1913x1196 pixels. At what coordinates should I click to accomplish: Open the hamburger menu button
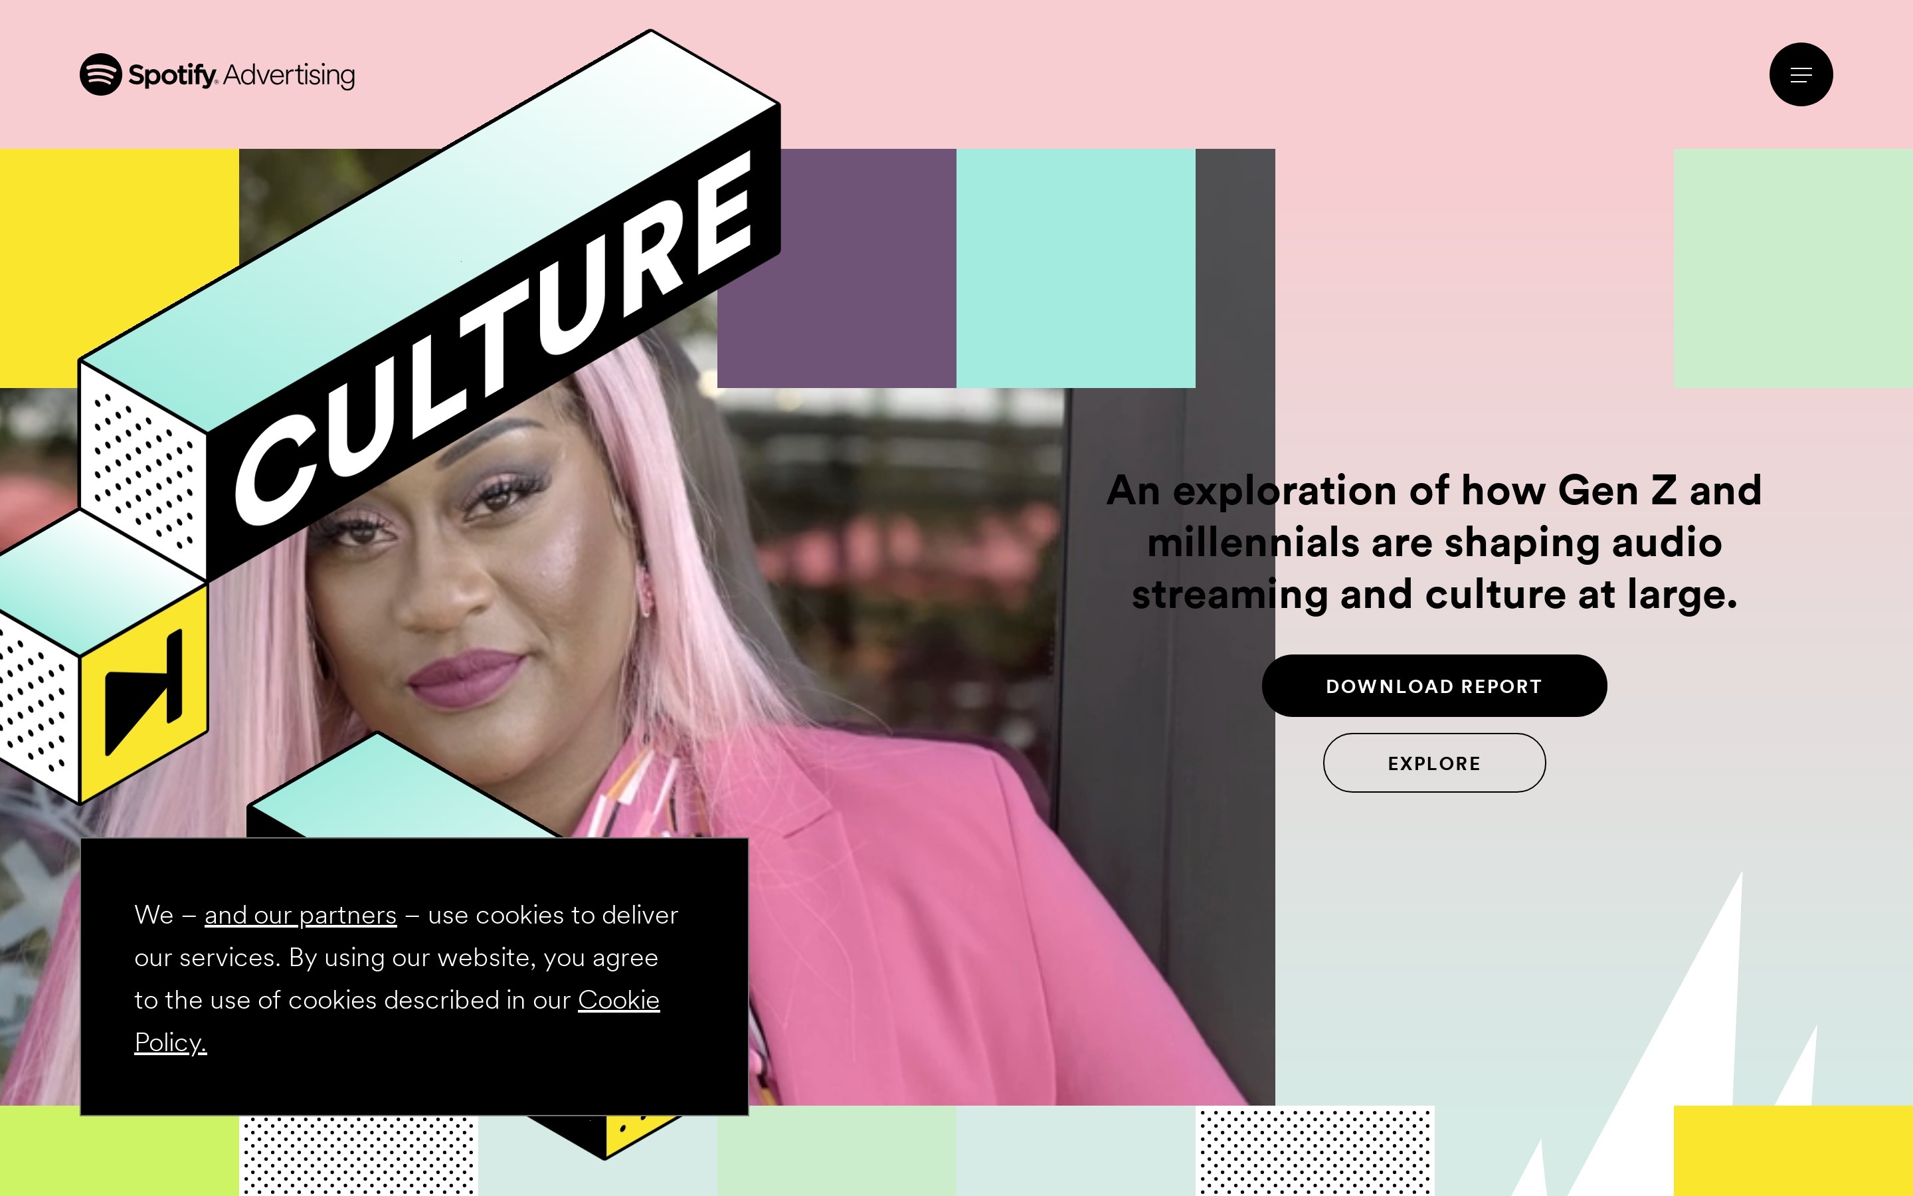pyautogui.click(x=1801, y=74)
